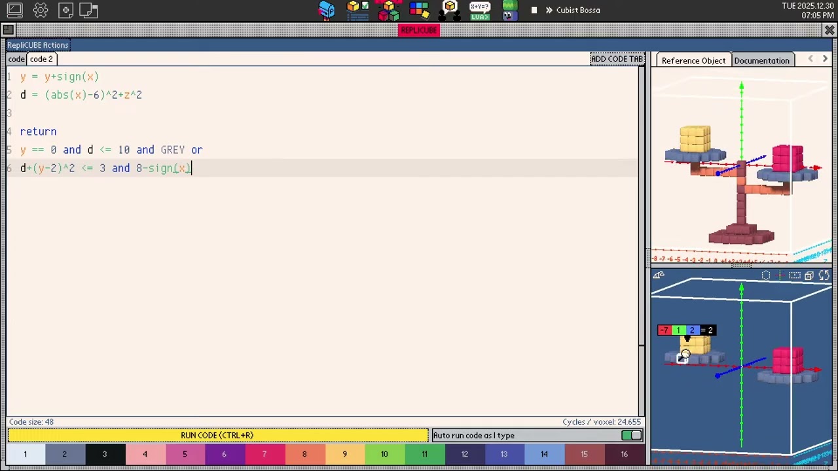Screen dimensions: 838x471
Task: Click RUN CODE (CTRL+R) button
Action: pyautogui.click(x=217, y=435)
